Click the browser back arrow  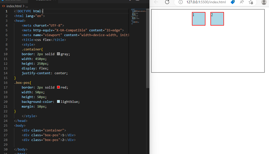[x=156, y=2]
